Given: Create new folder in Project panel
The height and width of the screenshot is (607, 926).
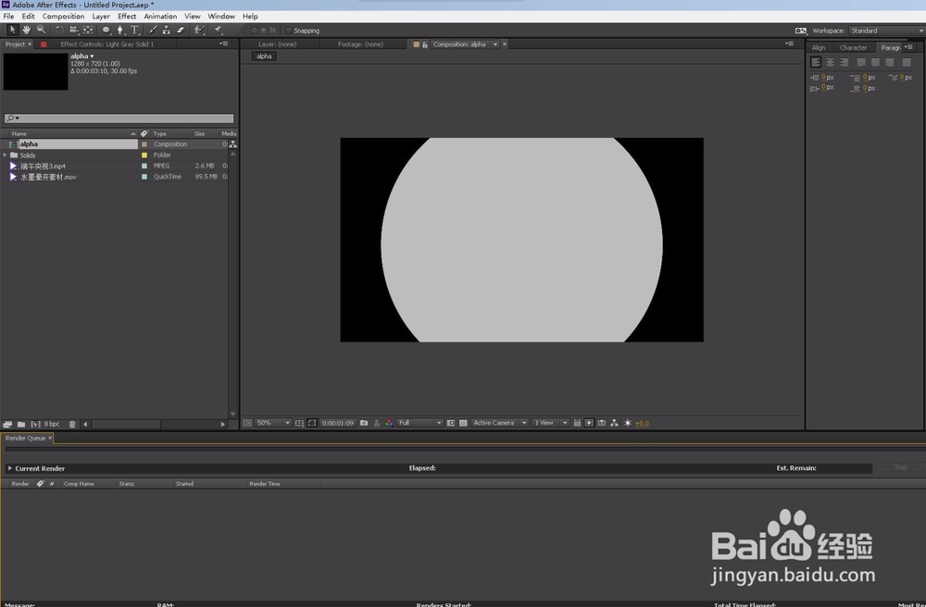Looking at the screenshot, I should point(21,424).
